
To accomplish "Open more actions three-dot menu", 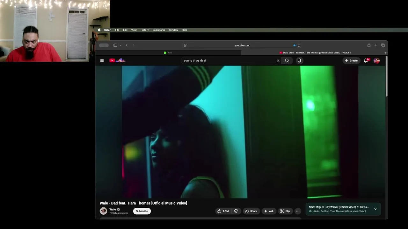I will coord(298,211).
